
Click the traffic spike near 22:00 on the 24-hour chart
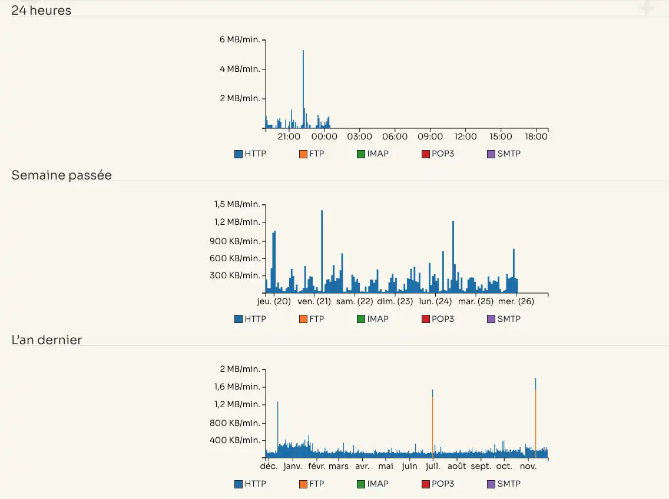point(303,88)
